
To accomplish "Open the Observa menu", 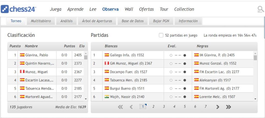I will [x=110, y=9].
